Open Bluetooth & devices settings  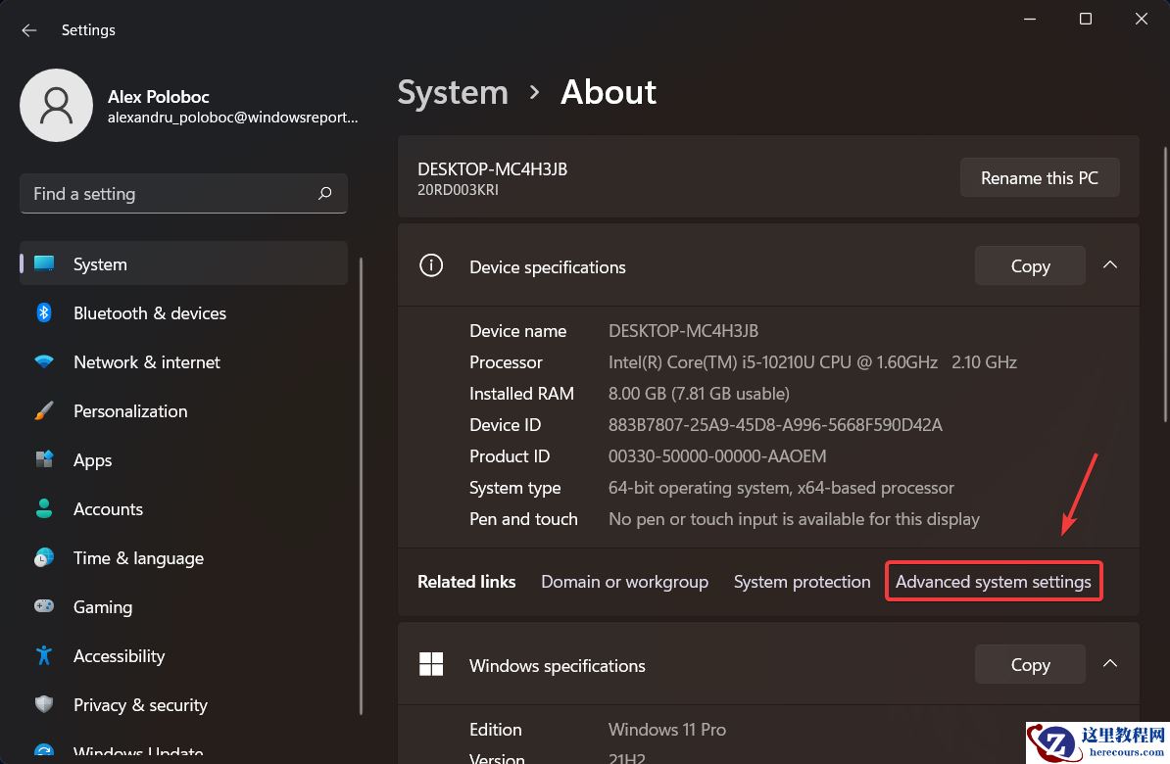[149, 312]
